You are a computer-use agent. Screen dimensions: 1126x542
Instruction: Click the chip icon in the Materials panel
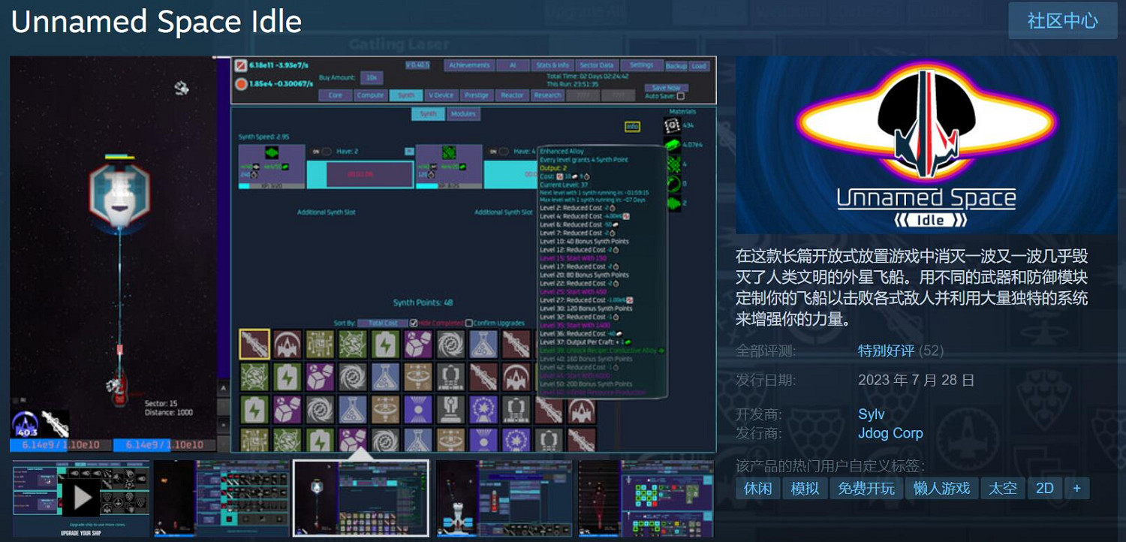(672, 126)
